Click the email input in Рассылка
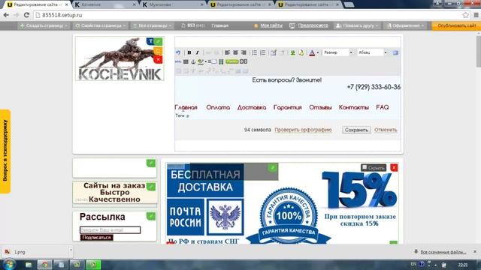 pyautogui.click(x=110, y=230)
